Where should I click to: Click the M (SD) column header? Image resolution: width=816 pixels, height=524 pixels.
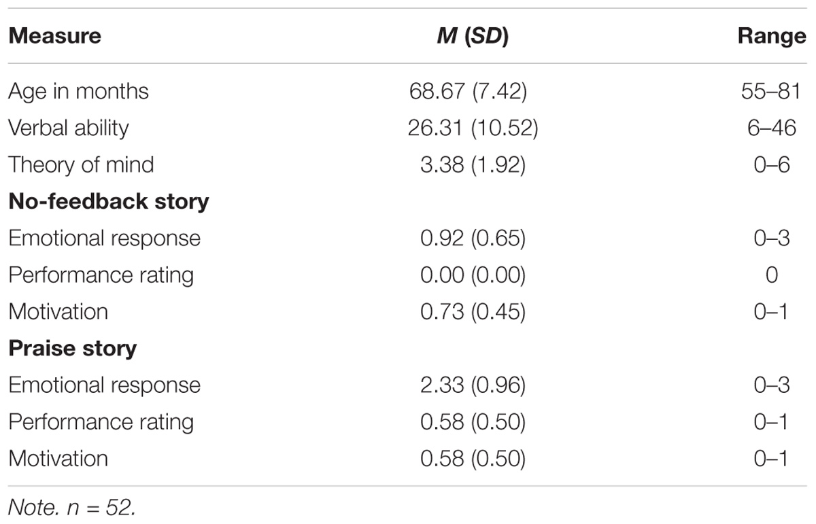(x=472, y=37)
